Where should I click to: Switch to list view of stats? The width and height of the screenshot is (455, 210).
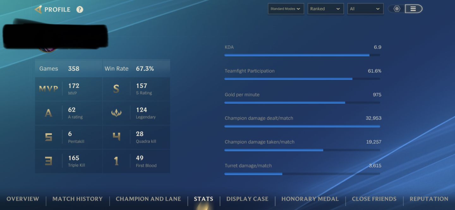(x=413, y=9)
